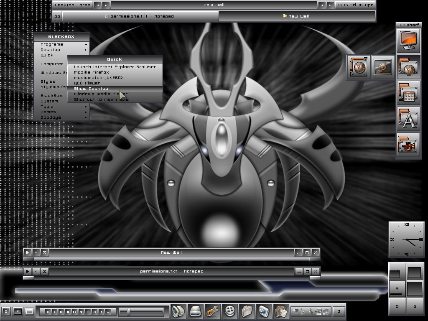Viewport: 428px width, 321px height.
Task: Open the control panel folder in BBWharf
Action: (408, 93)
